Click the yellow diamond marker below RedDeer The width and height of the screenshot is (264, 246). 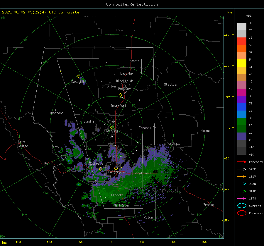pyautogui.click(x=121, y=95)
